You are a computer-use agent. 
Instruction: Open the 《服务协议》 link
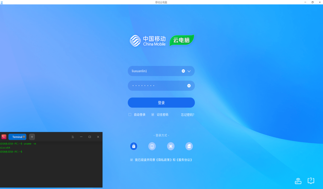[184, 160]
